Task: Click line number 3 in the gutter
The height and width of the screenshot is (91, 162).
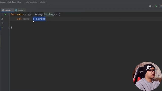Action: click(2, 23)
